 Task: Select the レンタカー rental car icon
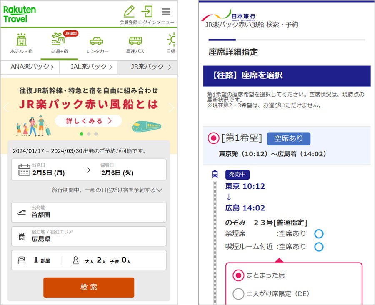[96, 42]
